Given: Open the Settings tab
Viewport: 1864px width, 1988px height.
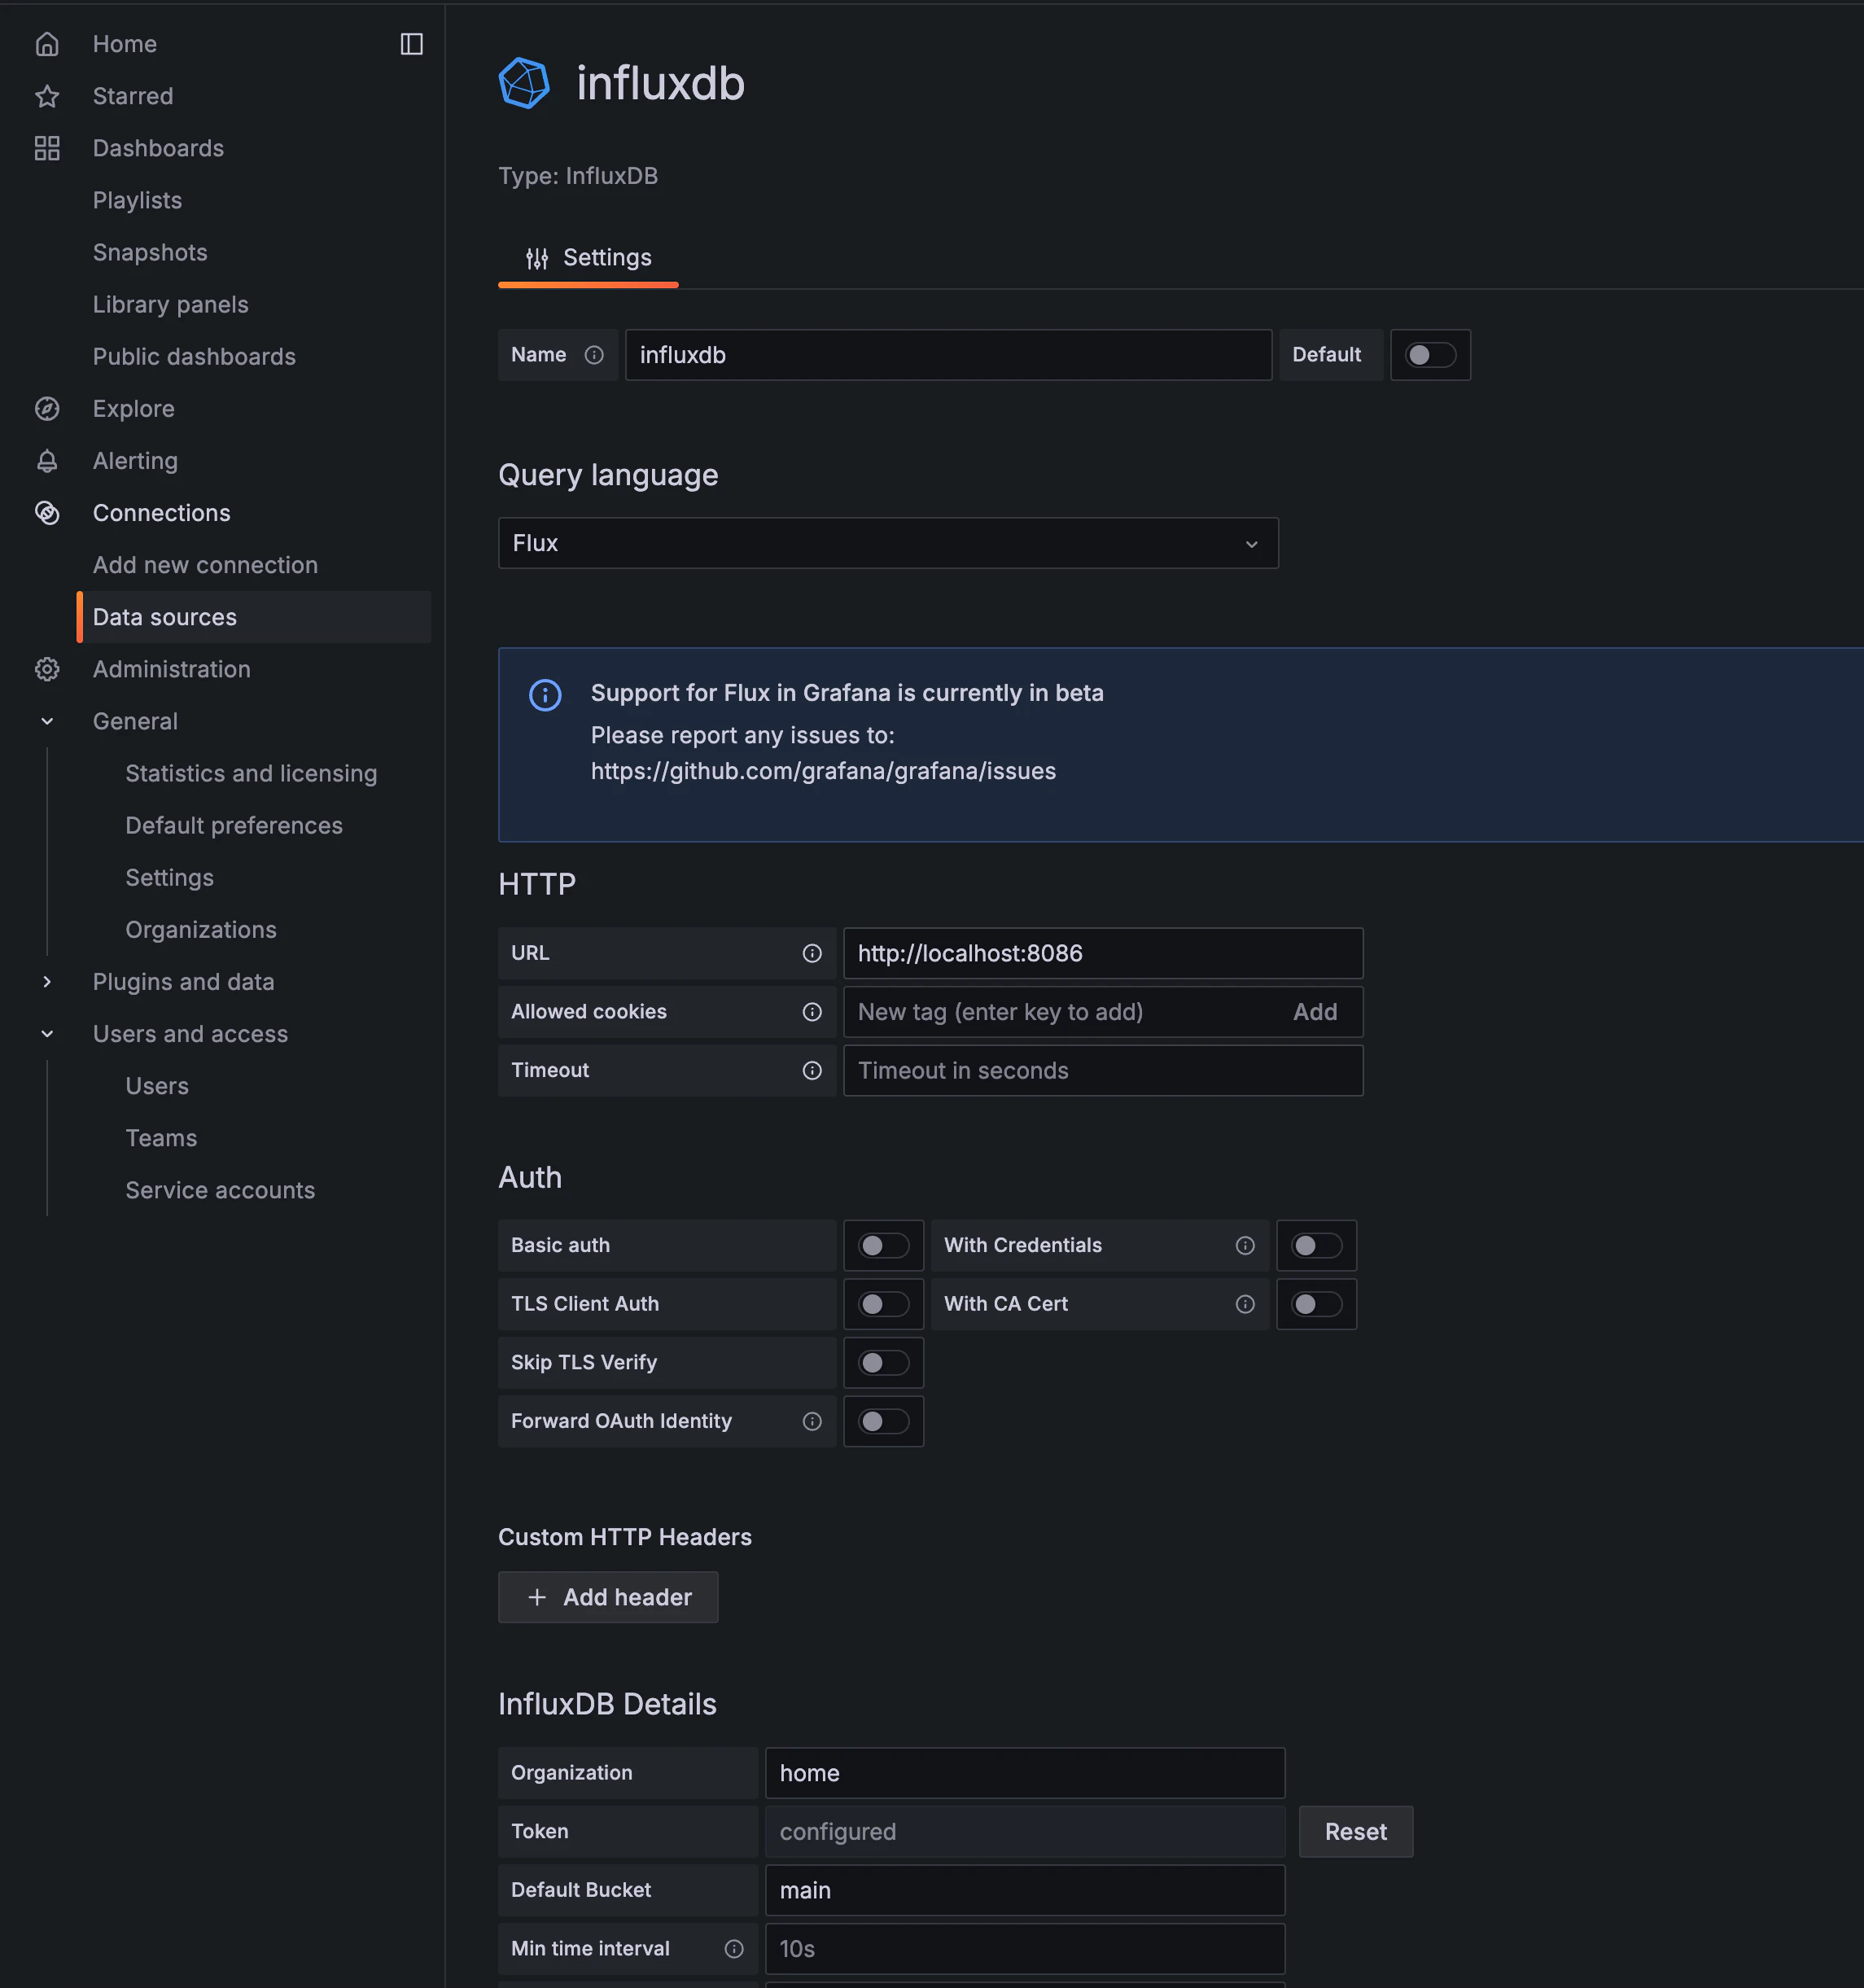Looking at the screenshot, I should click(588, 258).
